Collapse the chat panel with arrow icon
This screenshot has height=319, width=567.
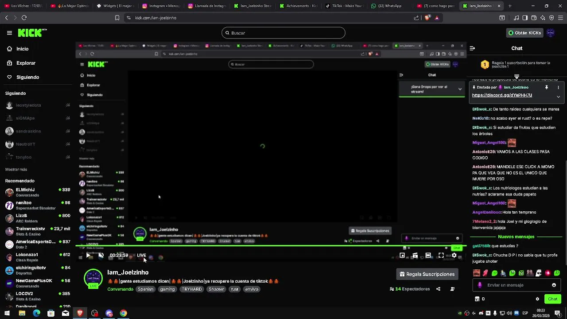point(472,48)
